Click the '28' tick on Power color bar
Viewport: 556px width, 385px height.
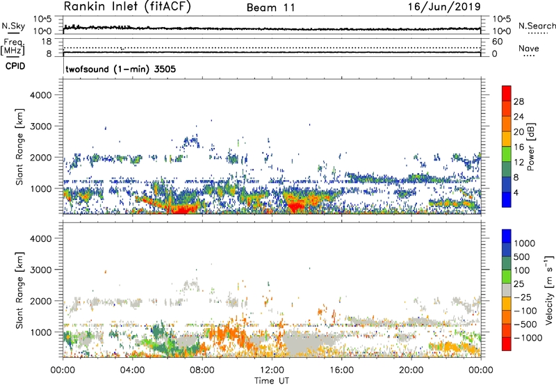(518, 101)
